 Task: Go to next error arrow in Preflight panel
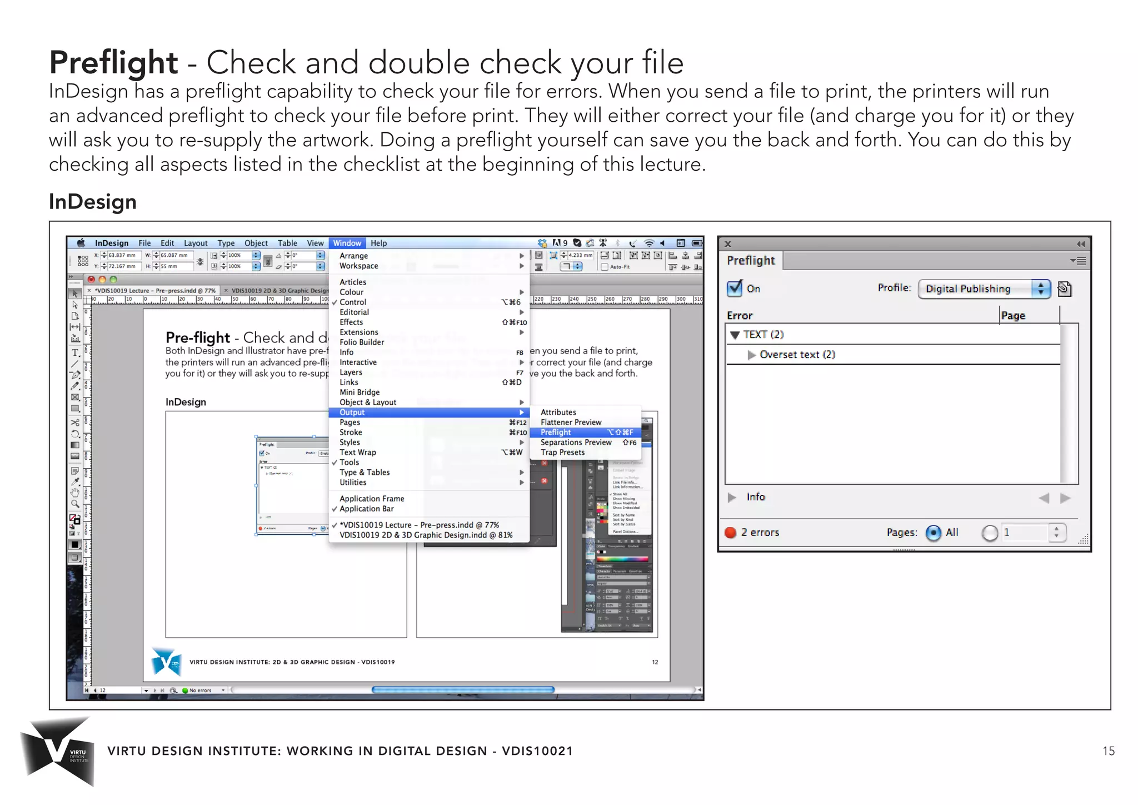click(1065, 498)
